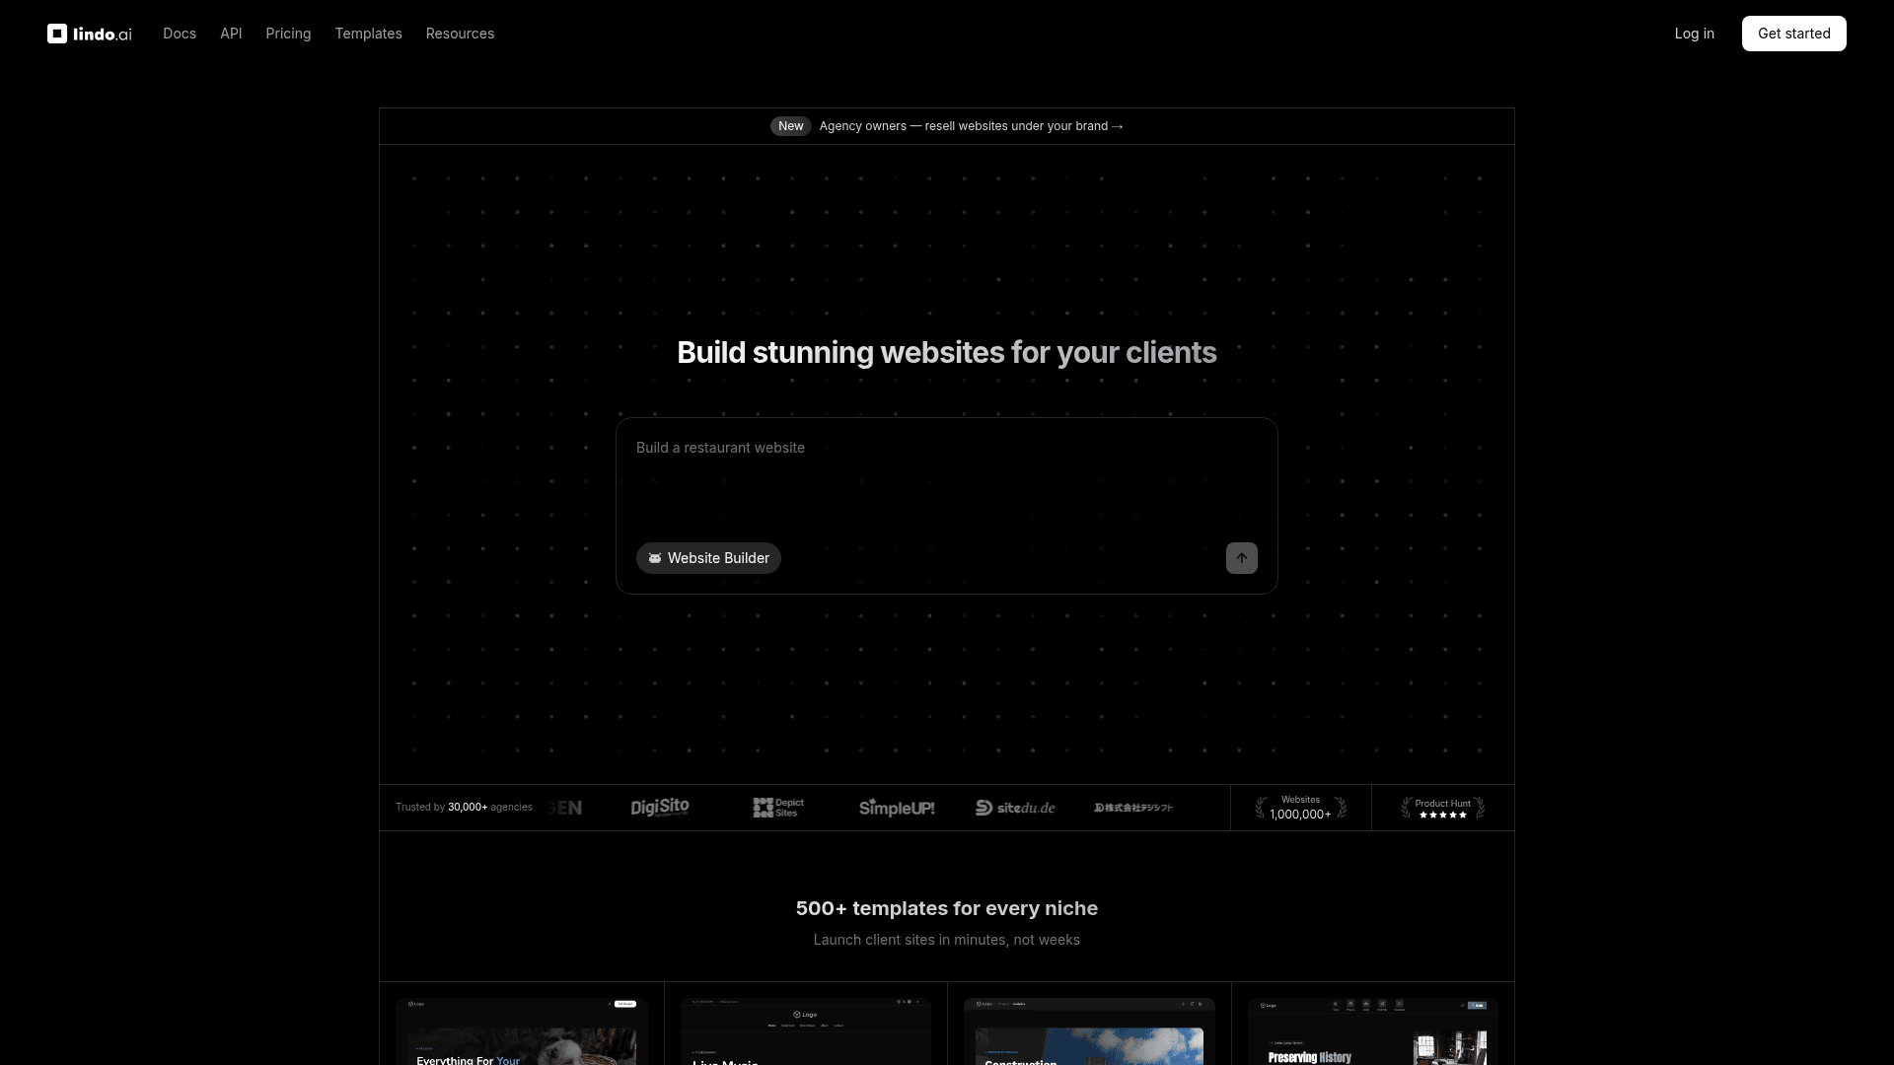
Task: Click the Website Builder mode chip
Action: click(x=708, y=558)
